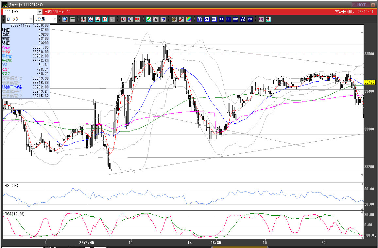The width and height of the screenshot is (378, 248).
Task: Toggle the PVT pivot indicator
Action: tap(250, 19)
